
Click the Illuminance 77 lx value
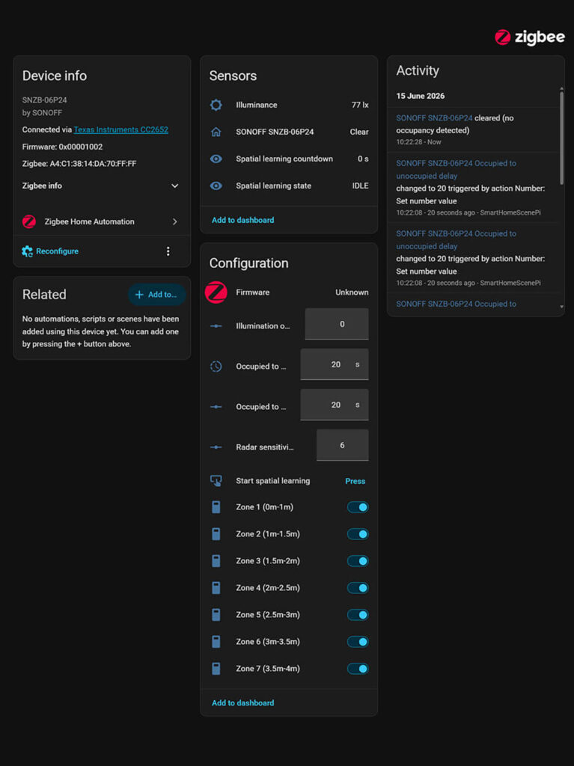[360, 105]
